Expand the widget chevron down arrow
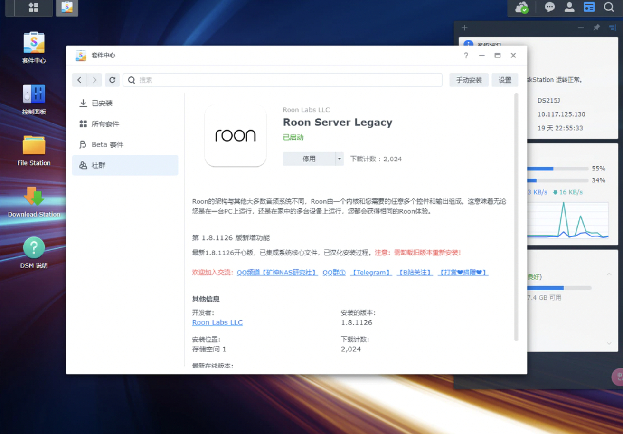This screenshot has height=434, width=623. coord(609,343)
